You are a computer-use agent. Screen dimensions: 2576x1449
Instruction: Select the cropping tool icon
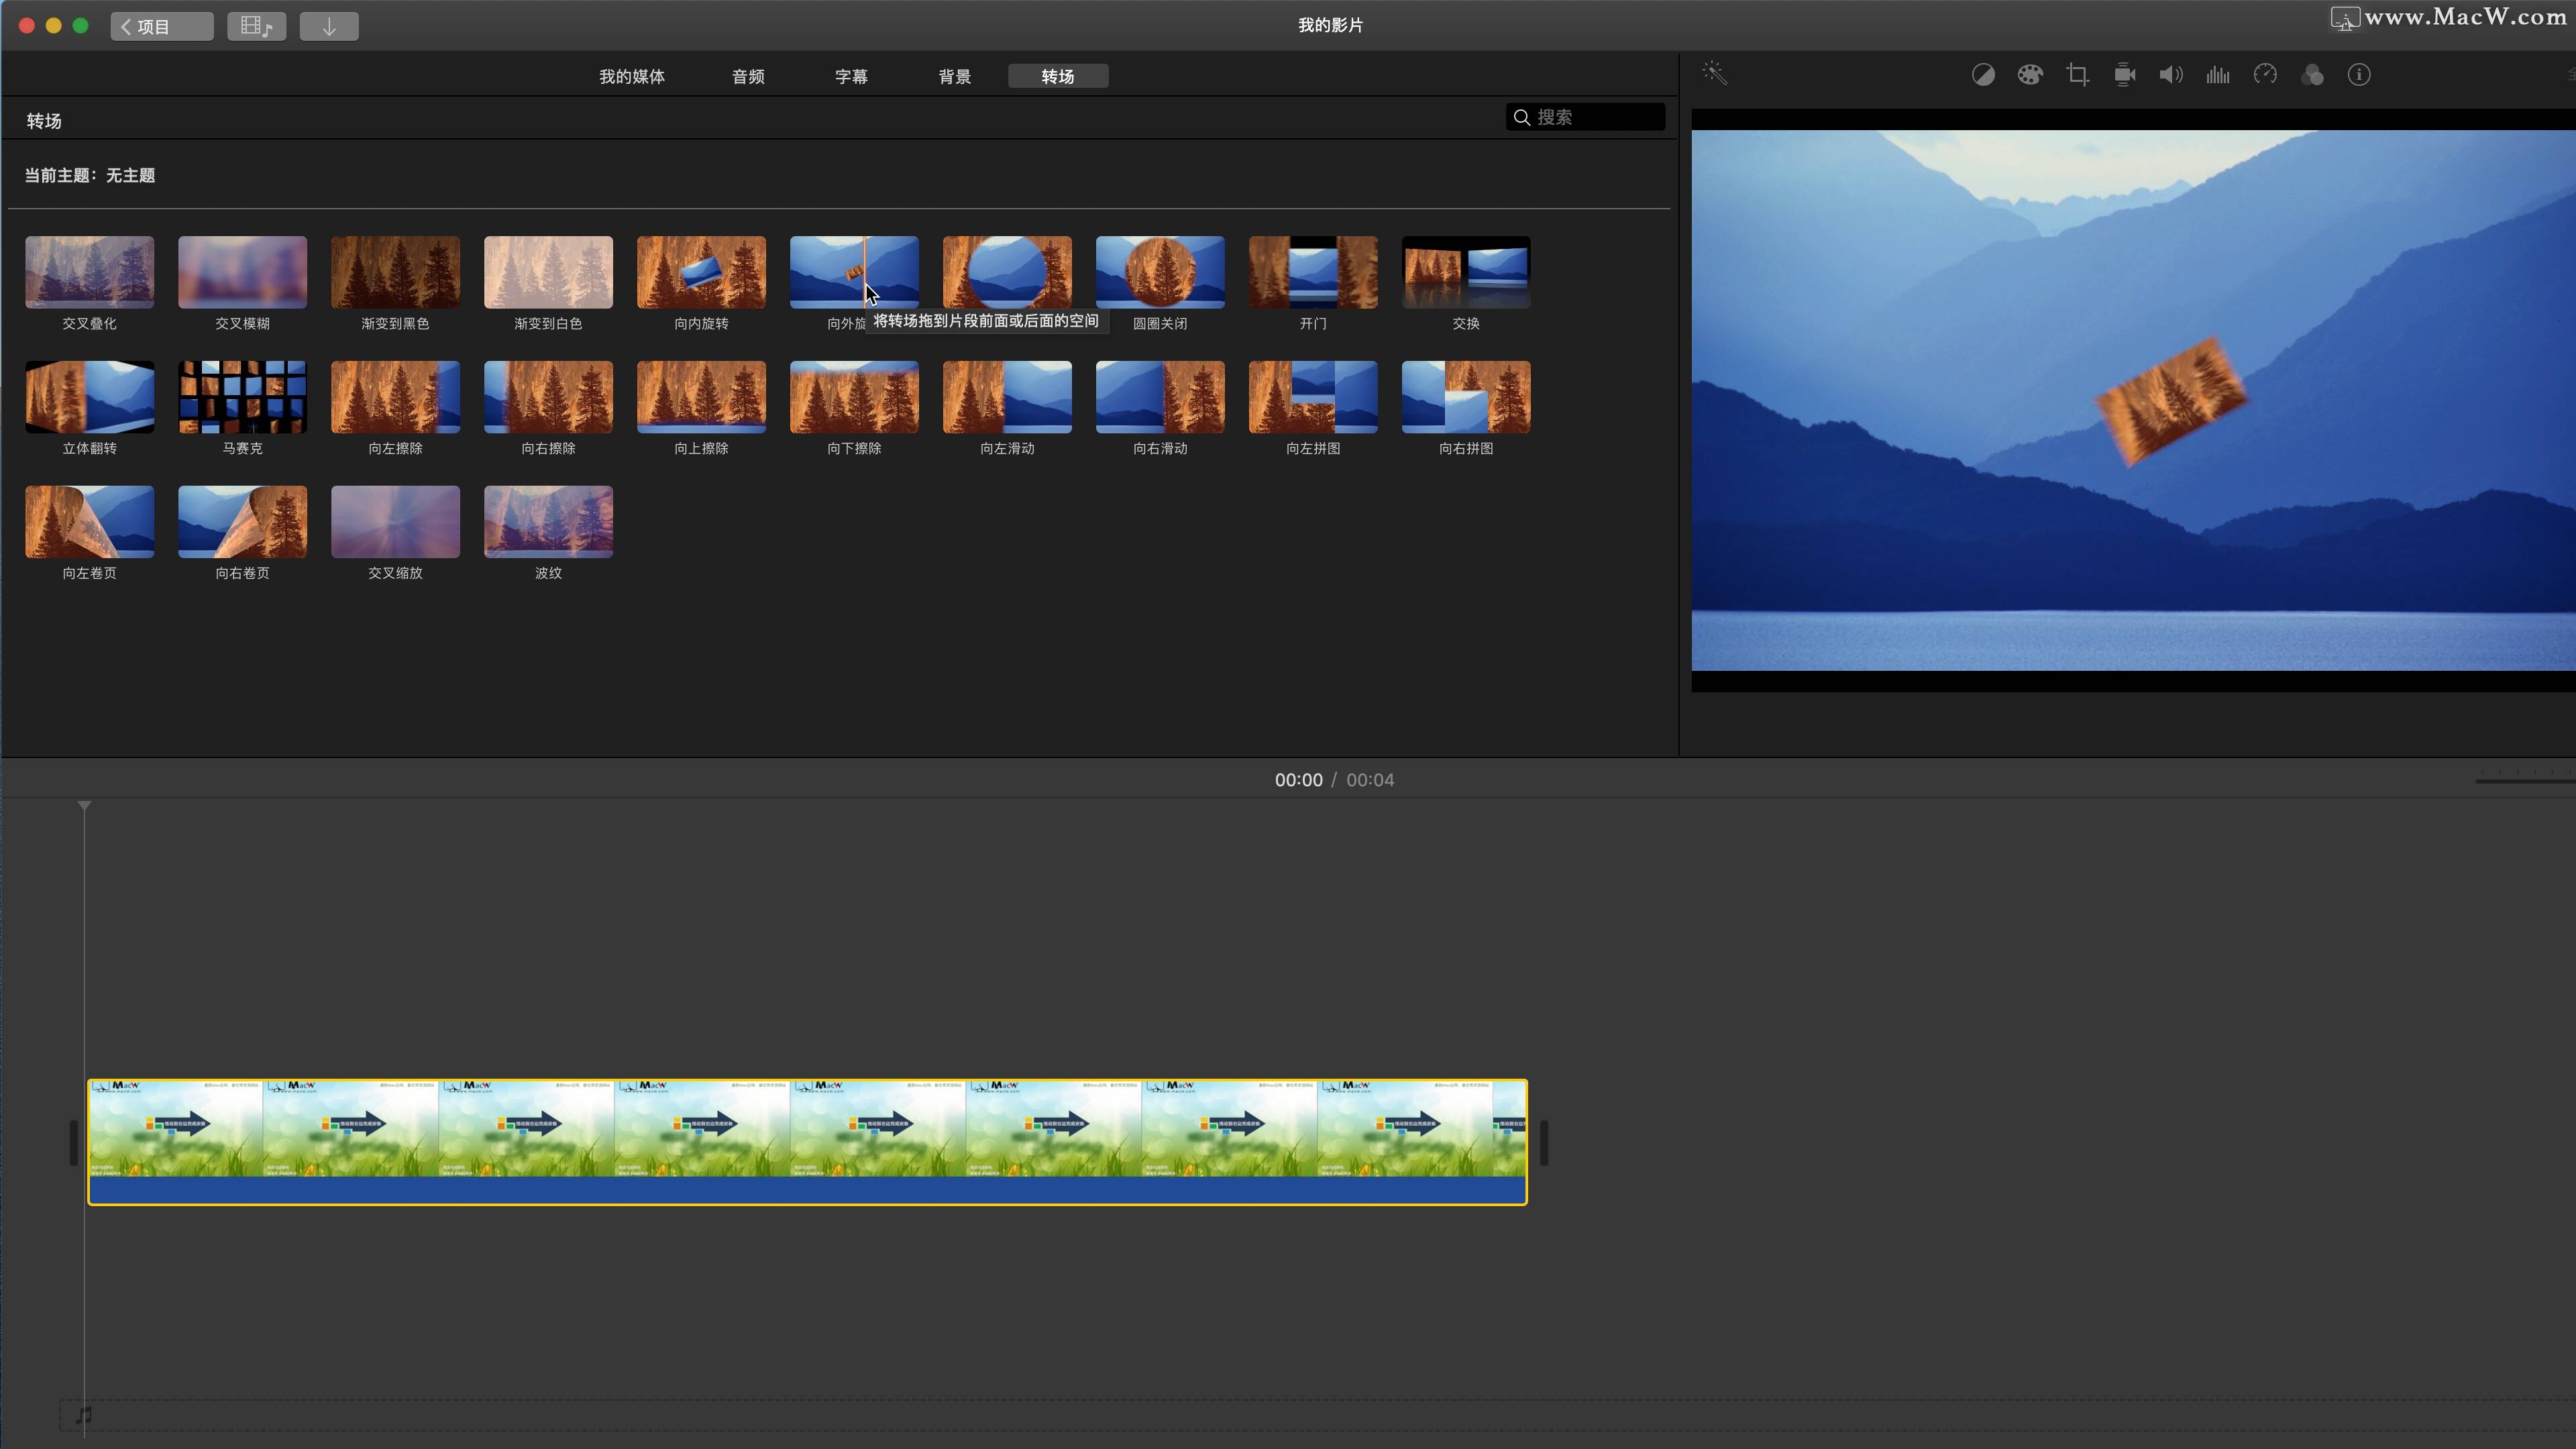(x=2077, y=75)
